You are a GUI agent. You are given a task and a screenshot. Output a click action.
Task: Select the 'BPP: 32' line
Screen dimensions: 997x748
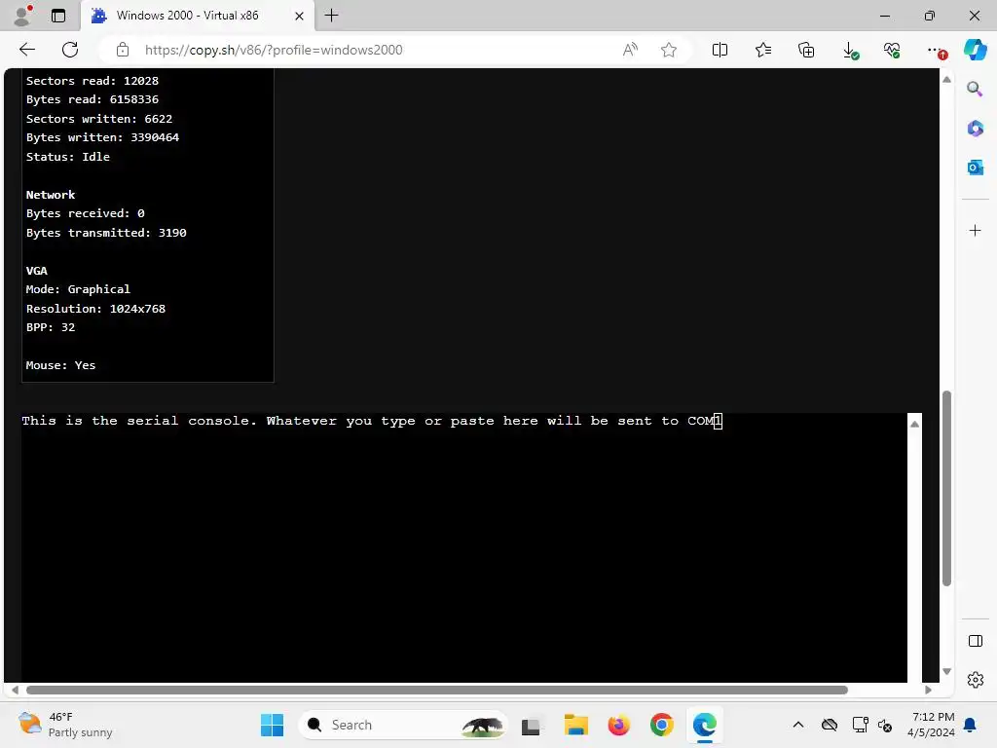coord(51,327)
